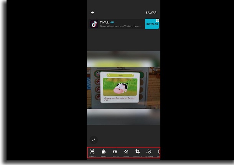Tap the TikTok AD title text
This screenshot has height=165, width=234.
[x=107, y=23]
